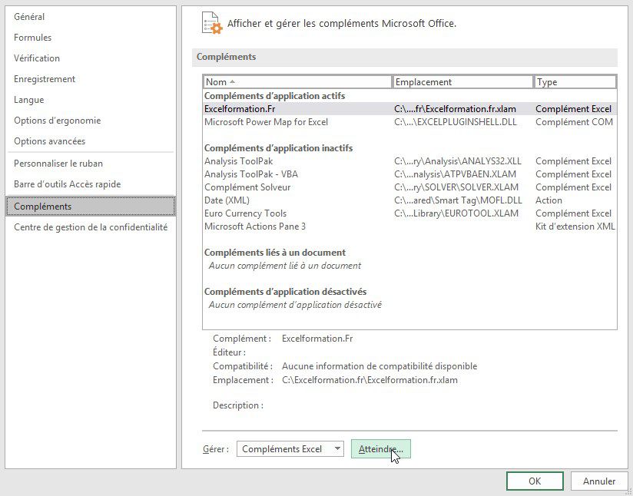Click Aucun complément lié à un document
The width and height of the screenshot is (633, 496).
[x=284, y=266]
